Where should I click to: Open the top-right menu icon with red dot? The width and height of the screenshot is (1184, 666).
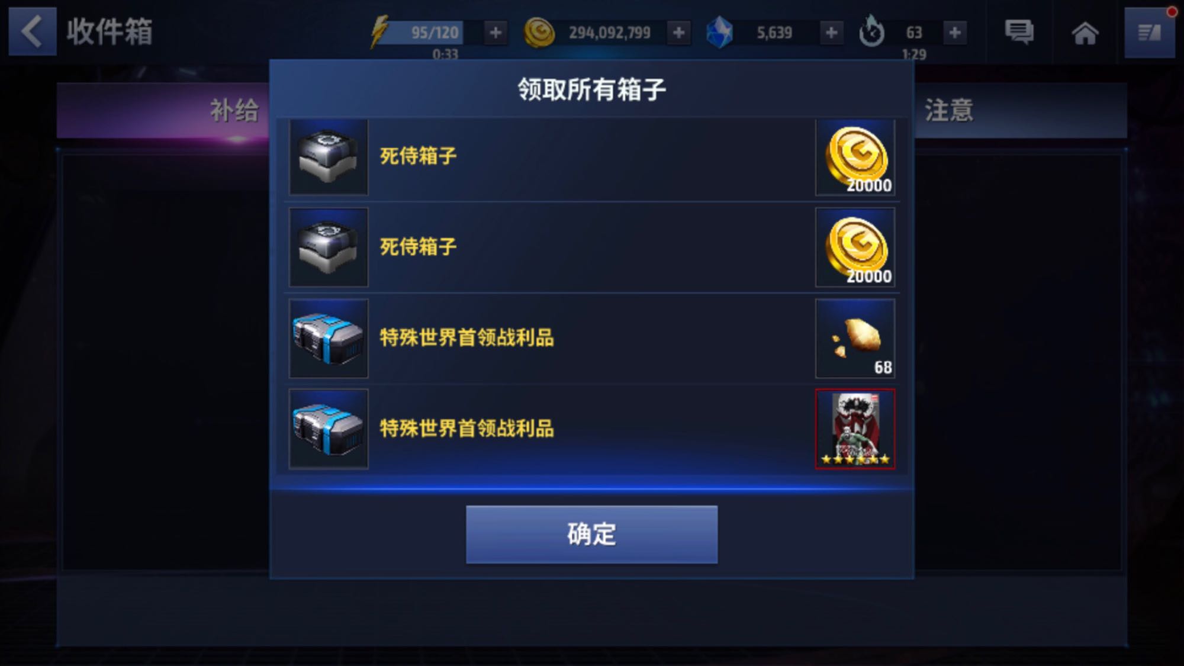pyautogui.click(x=1150, y=33)
